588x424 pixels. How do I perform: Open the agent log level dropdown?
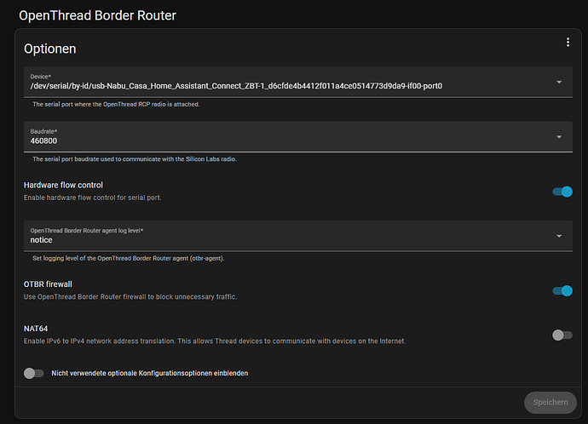pos(297,236)
